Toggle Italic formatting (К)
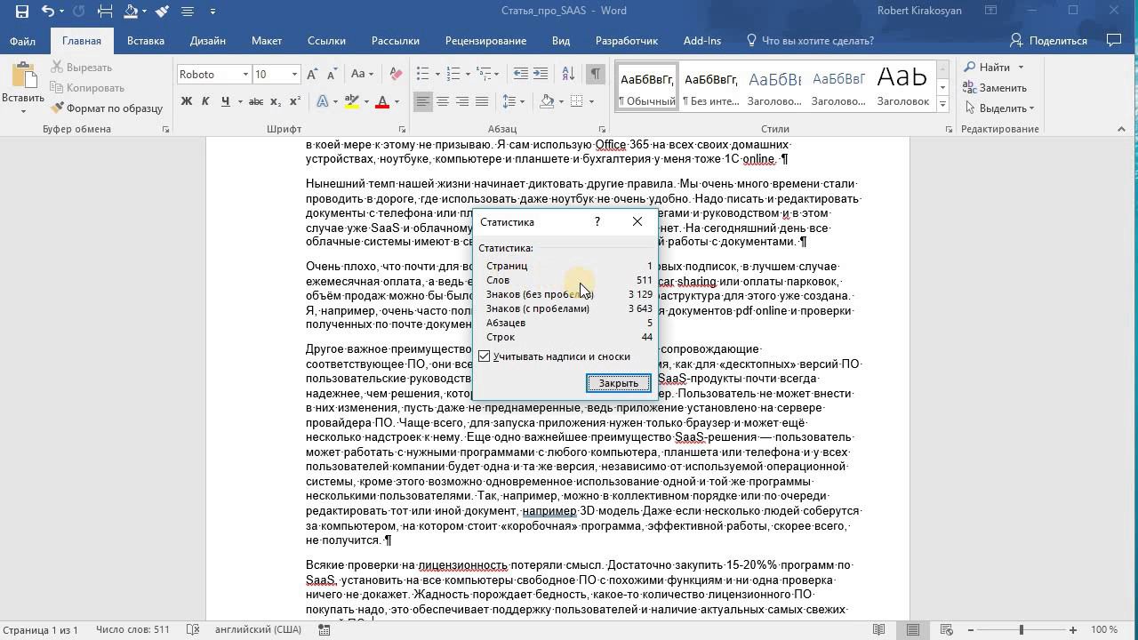This screenshot has height=640, width=1138. point(205,102)
